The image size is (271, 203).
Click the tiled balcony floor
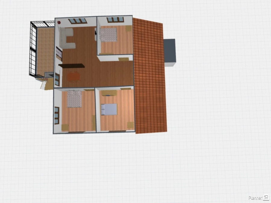[45, 50]
